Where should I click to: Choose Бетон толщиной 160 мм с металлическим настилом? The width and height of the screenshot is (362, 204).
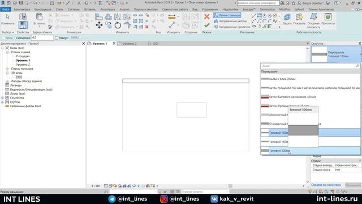tap(311, 88)
